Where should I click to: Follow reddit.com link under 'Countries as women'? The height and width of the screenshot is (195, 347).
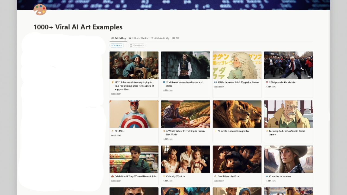(x=271, y=181)
